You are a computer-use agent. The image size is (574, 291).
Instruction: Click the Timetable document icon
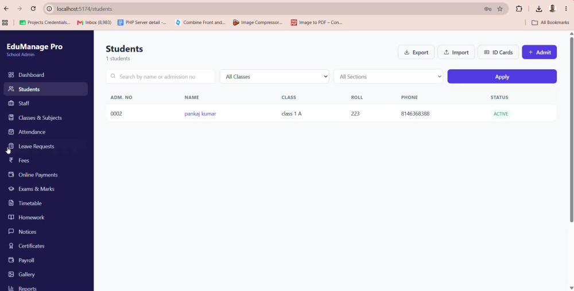click(11, 203)
